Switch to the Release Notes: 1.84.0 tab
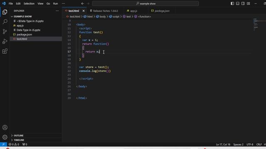This screenshot has width=266, height=149. tap(105, 11)
